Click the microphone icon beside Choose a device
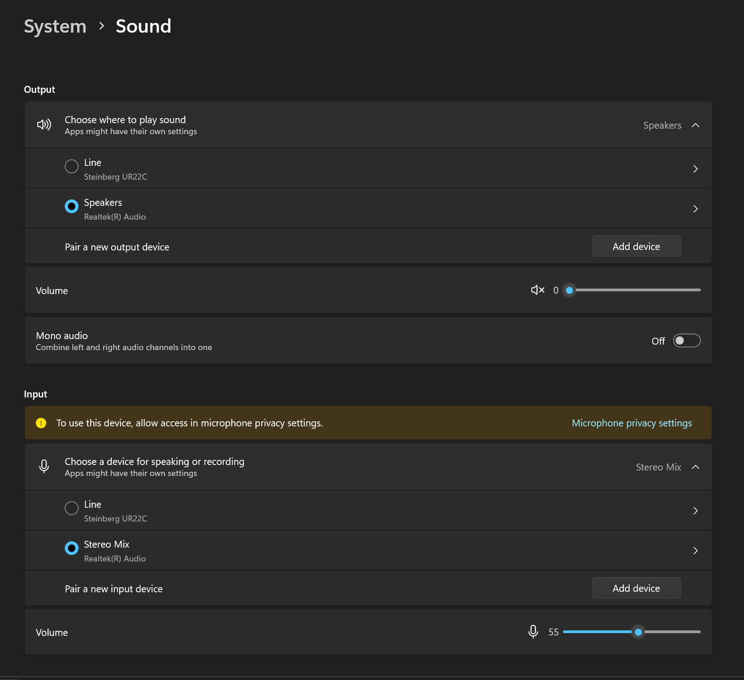The width and height of the screenshot is (744, 680). (44, 466)
